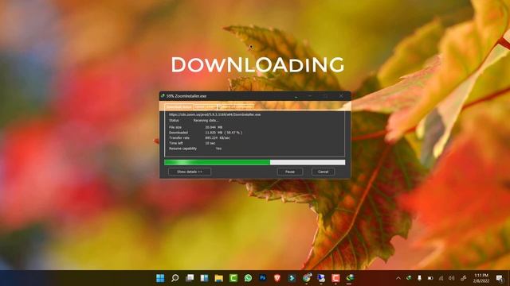The height and width of the screenshot is (286, 510).
Task: Click the IDM icon in dialog title bar
Action: coord(163,96)
